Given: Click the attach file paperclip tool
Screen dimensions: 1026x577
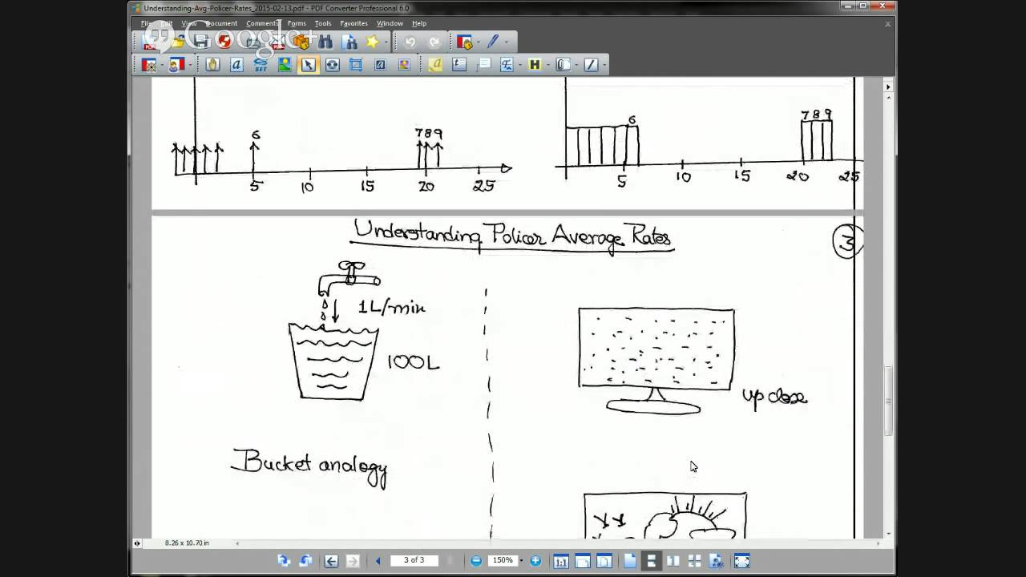Looking at the screenshot, I should coord(563,65).
